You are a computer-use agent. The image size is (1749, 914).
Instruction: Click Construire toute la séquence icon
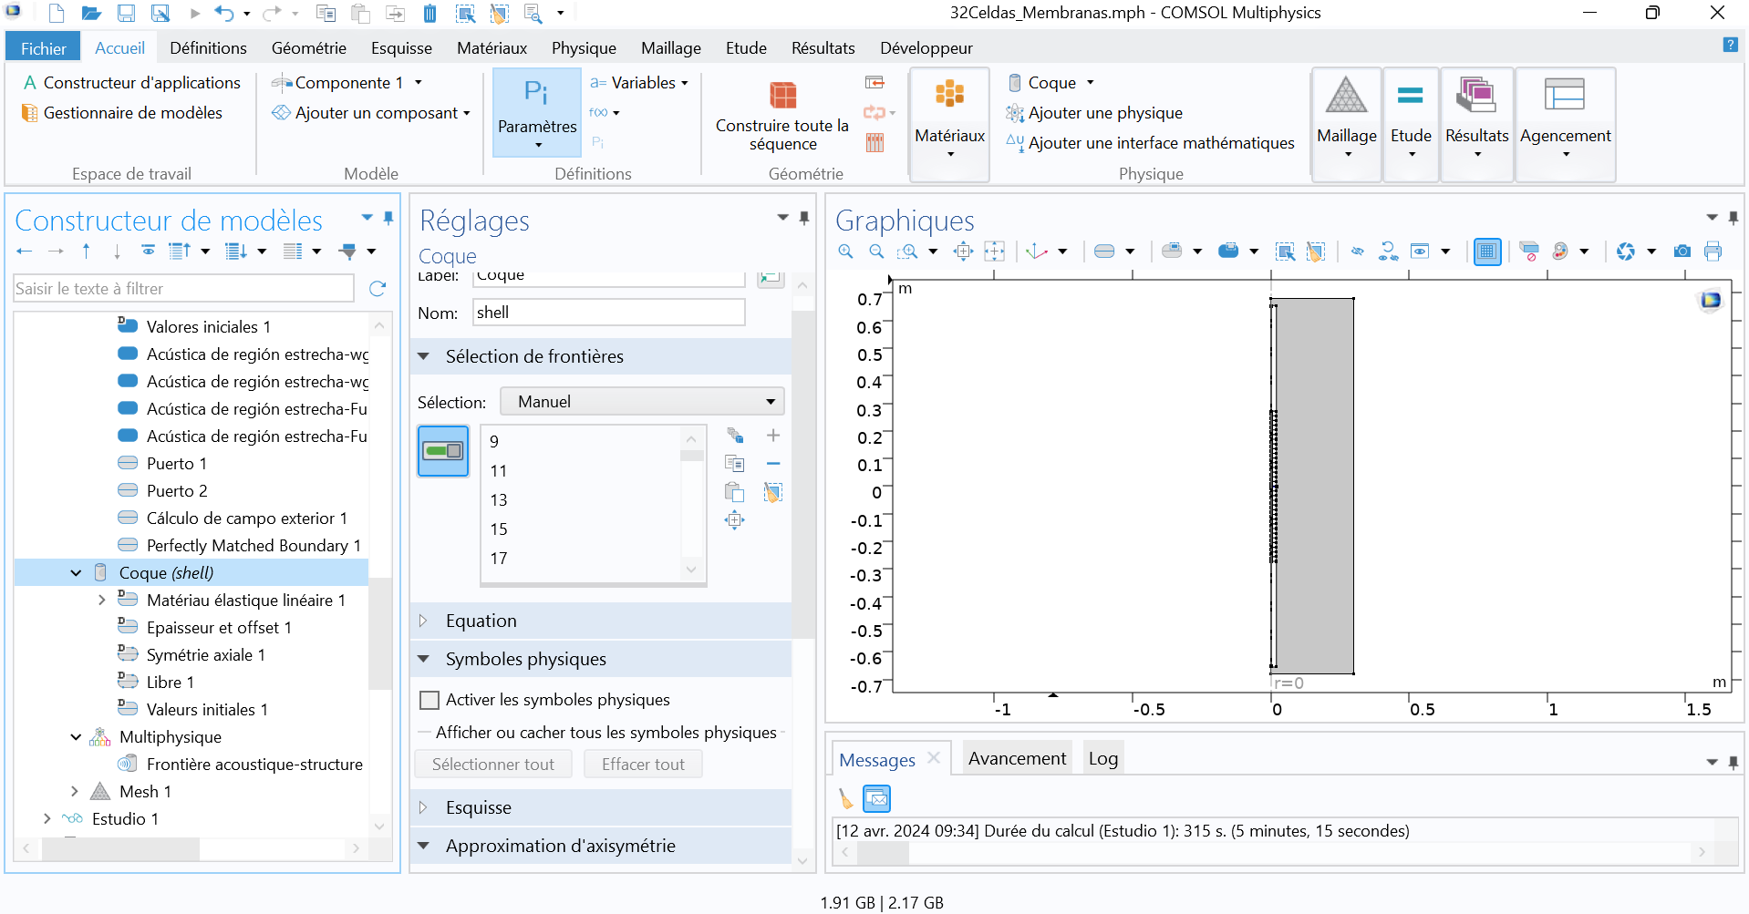pyautogui.click(x=782, y=95)
